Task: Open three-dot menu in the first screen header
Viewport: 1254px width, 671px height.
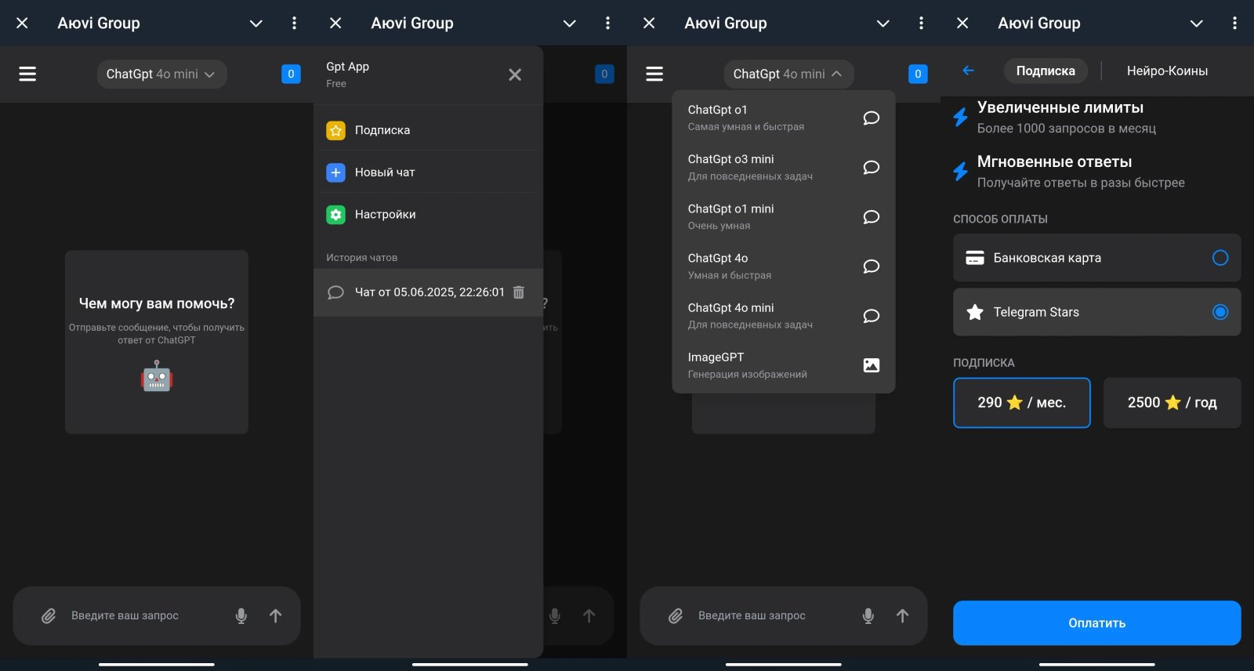Action: [294, 24]
